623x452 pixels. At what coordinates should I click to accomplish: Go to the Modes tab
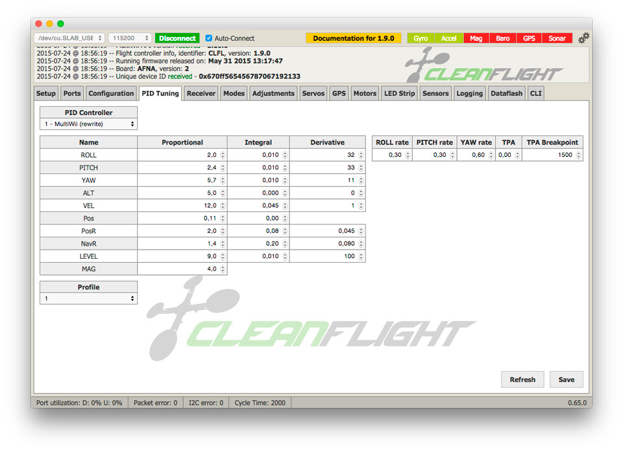point(234,93)
